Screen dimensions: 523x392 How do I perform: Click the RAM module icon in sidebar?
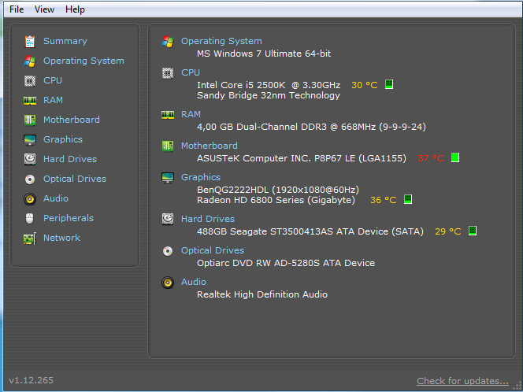coord(30,100)
